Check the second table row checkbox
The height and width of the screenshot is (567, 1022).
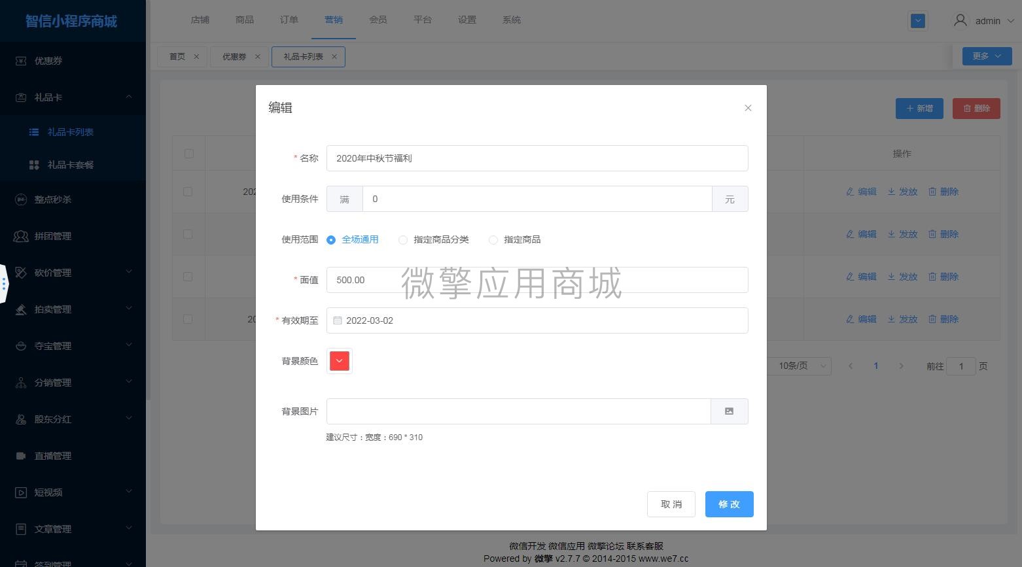(188, 234)
